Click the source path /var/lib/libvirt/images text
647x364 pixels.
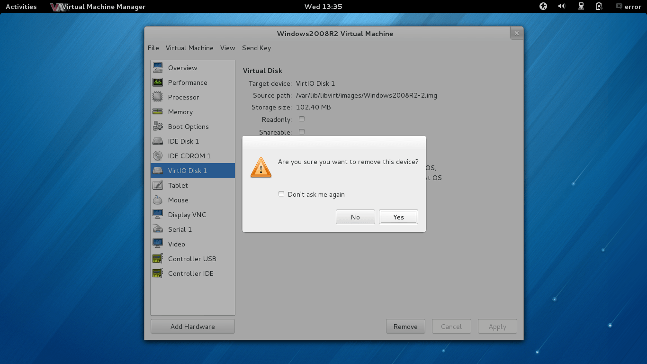point(367,95)
